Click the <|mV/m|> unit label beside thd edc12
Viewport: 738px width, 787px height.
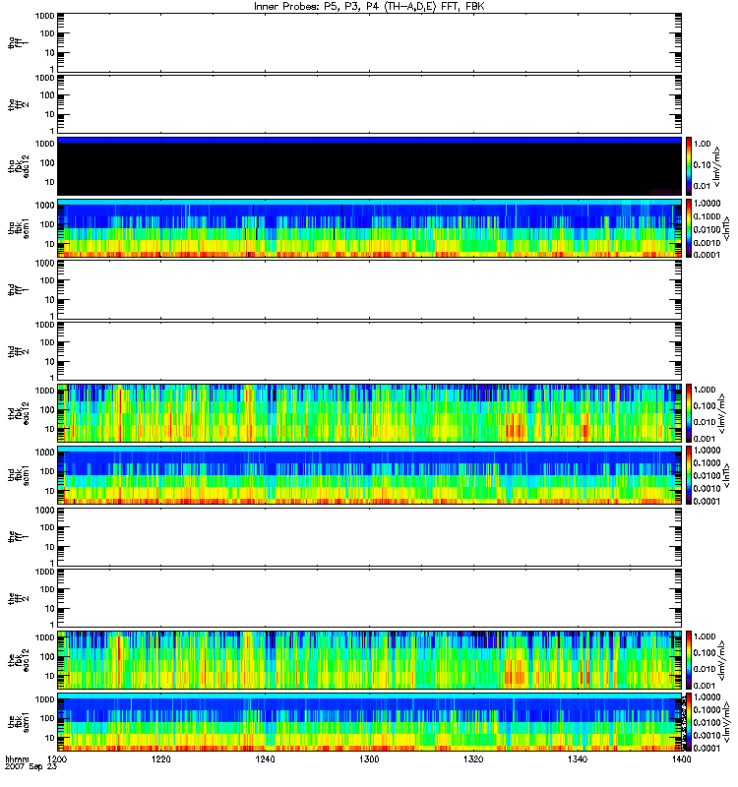click(x=721, y=413)
